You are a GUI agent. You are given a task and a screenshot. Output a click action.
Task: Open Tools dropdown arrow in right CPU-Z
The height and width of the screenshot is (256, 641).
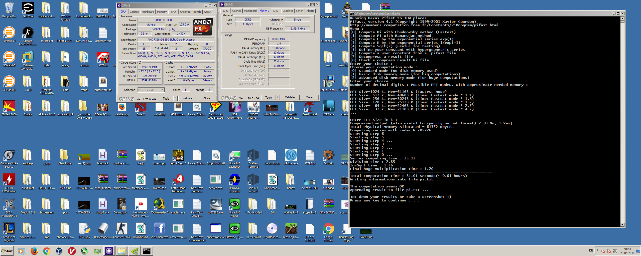278,97
